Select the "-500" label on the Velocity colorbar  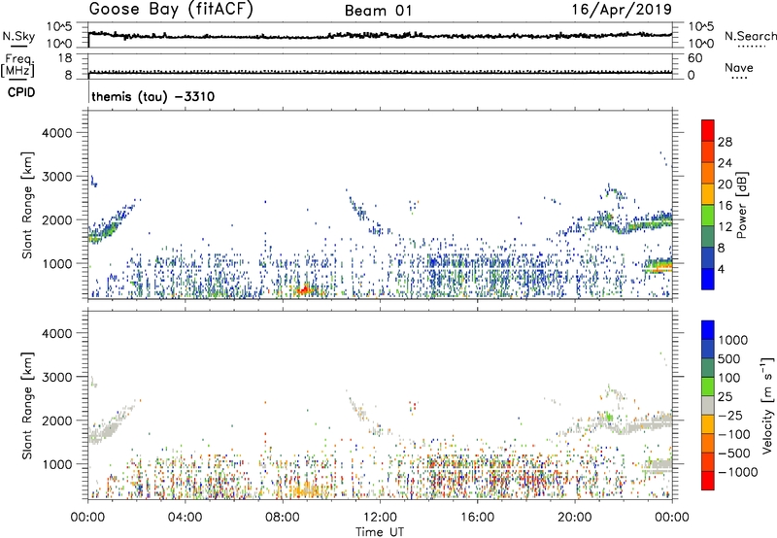733,453
